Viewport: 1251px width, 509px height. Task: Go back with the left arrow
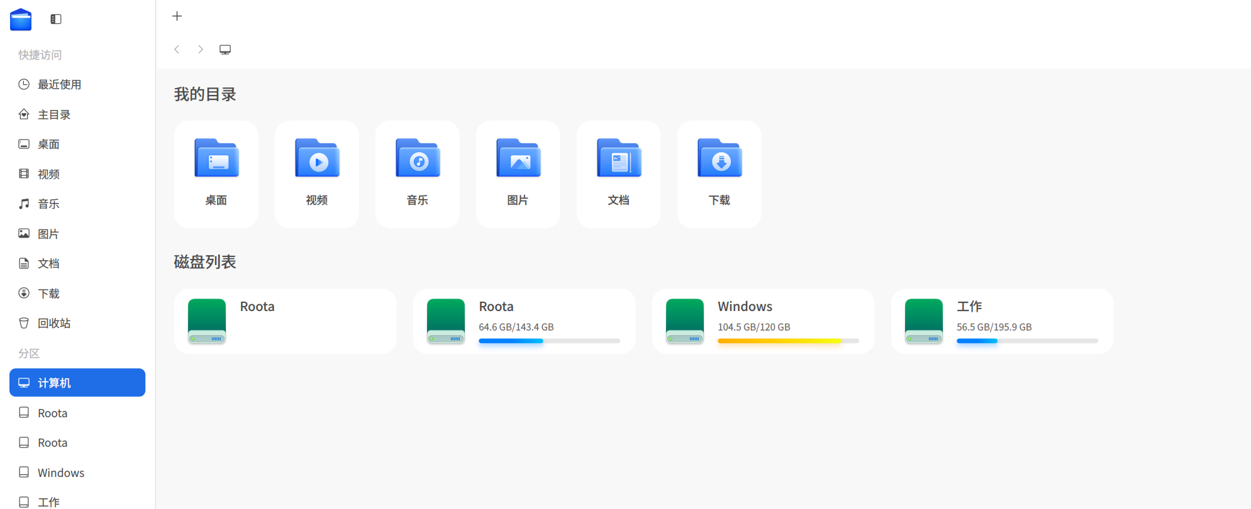point(177,49)
